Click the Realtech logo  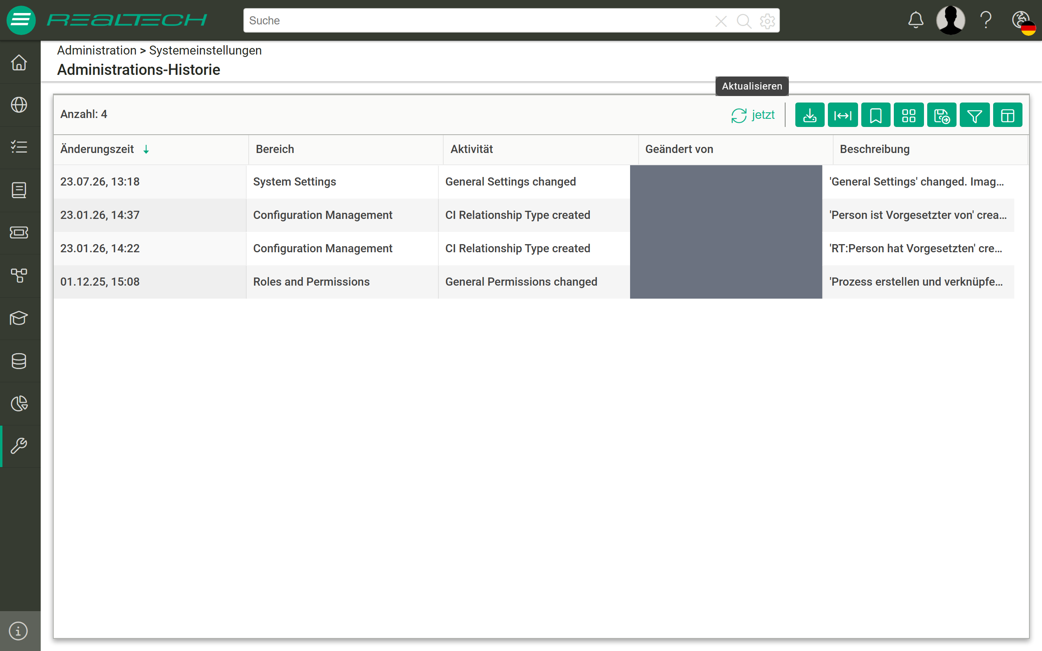click(x=127, y=20)
